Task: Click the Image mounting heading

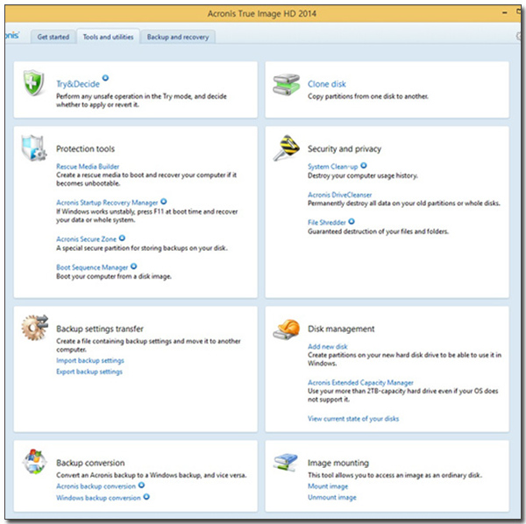Action: pos(338,463)
